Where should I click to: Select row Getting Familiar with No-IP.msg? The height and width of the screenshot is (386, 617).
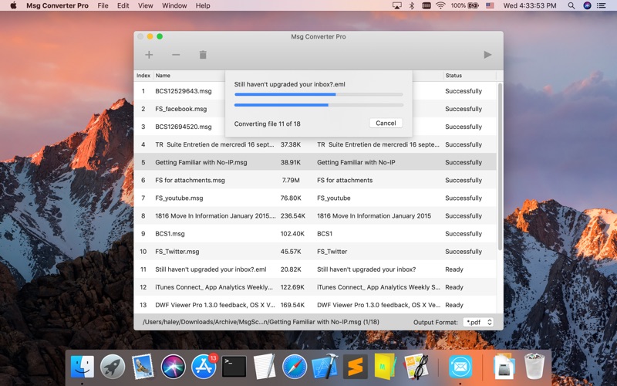(315, 162)
